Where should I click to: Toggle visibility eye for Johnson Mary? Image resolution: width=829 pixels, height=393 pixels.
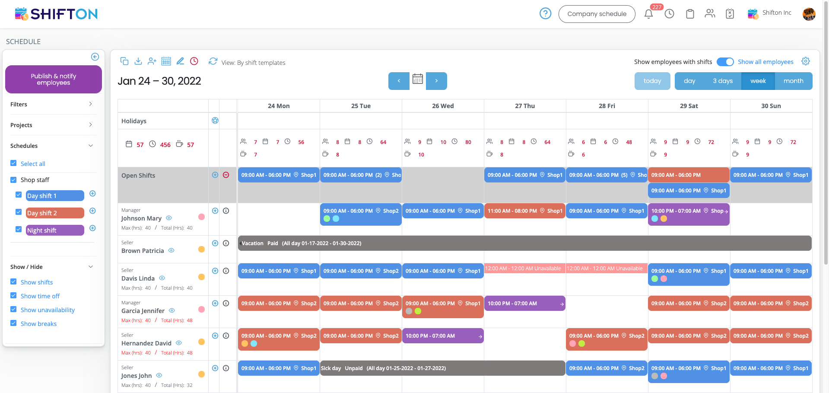coord(169,218)
